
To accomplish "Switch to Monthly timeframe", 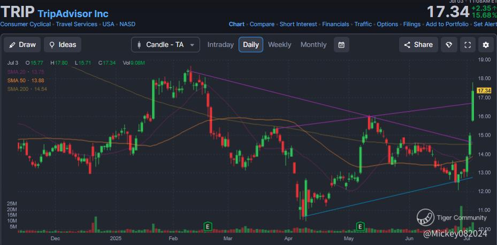I will tap(314, 45).
